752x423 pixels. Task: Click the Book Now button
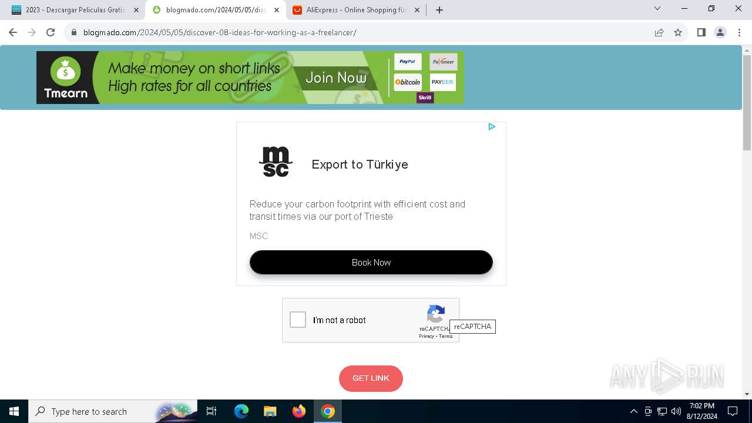point(371,262)
